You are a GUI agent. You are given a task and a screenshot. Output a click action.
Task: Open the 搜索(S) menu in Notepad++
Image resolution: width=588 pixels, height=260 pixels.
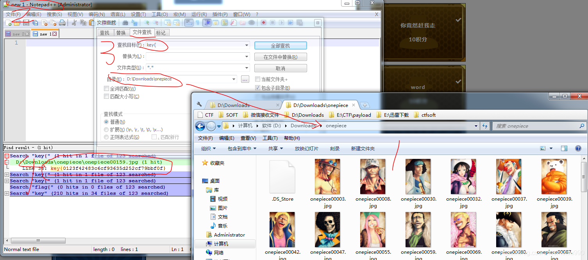tap(54, 14)
